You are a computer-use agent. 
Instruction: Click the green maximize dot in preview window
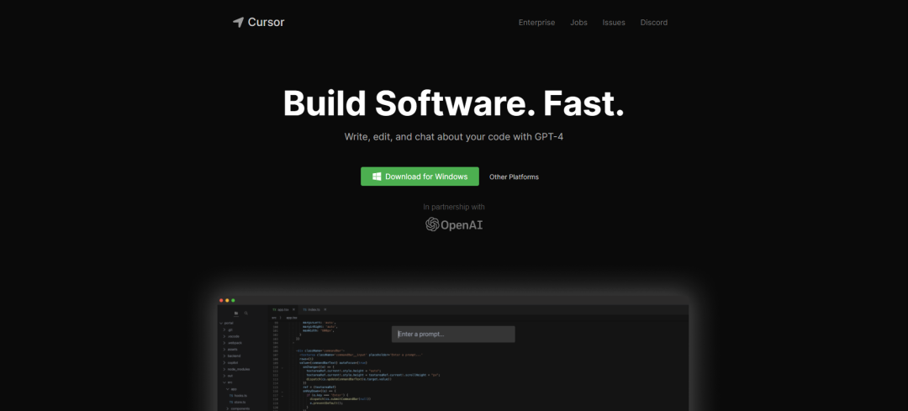pos(234,300)
